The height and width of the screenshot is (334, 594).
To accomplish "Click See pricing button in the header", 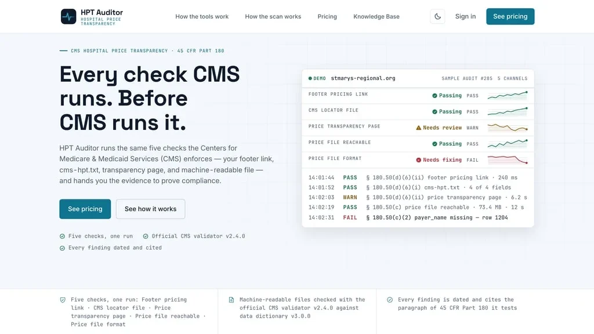I will [510, 16].
